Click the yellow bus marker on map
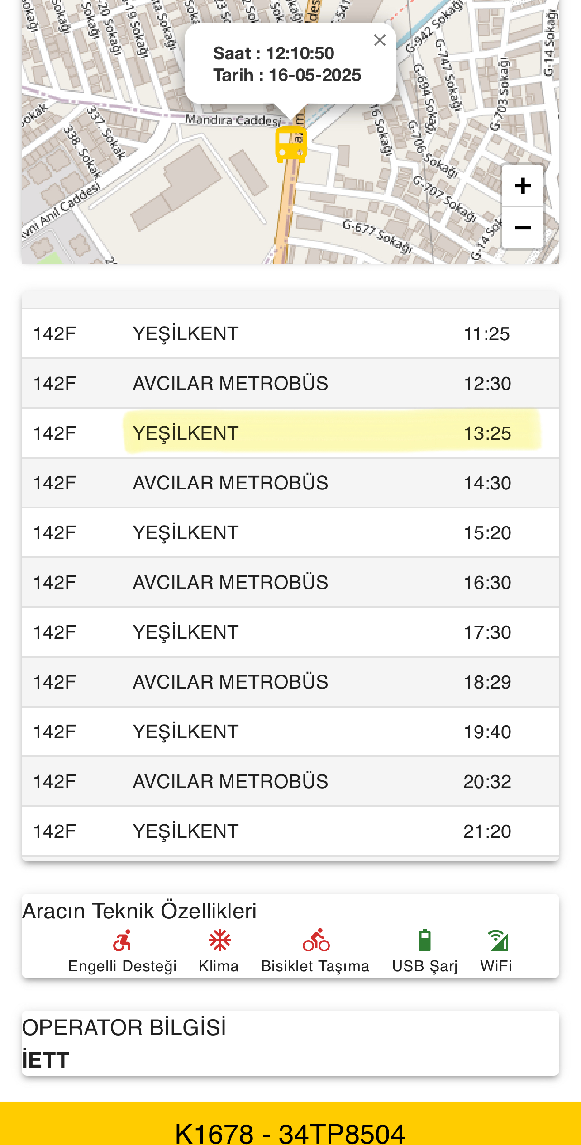Screen dimensions: 581x1145 (291, 144)
